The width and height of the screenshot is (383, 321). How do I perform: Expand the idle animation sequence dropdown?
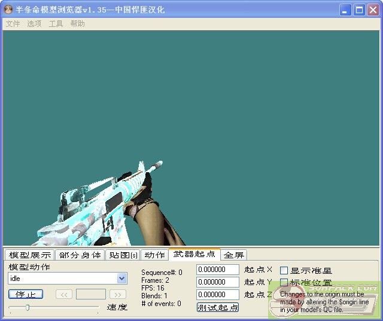[122, 279]
